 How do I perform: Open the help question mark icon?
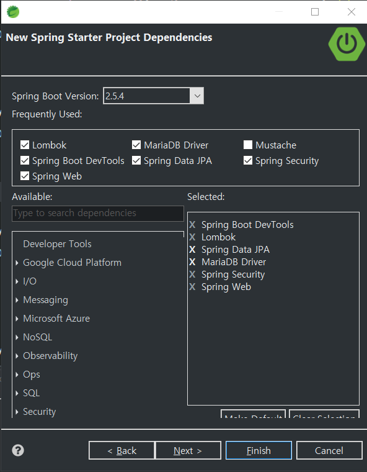pos(18,450)
